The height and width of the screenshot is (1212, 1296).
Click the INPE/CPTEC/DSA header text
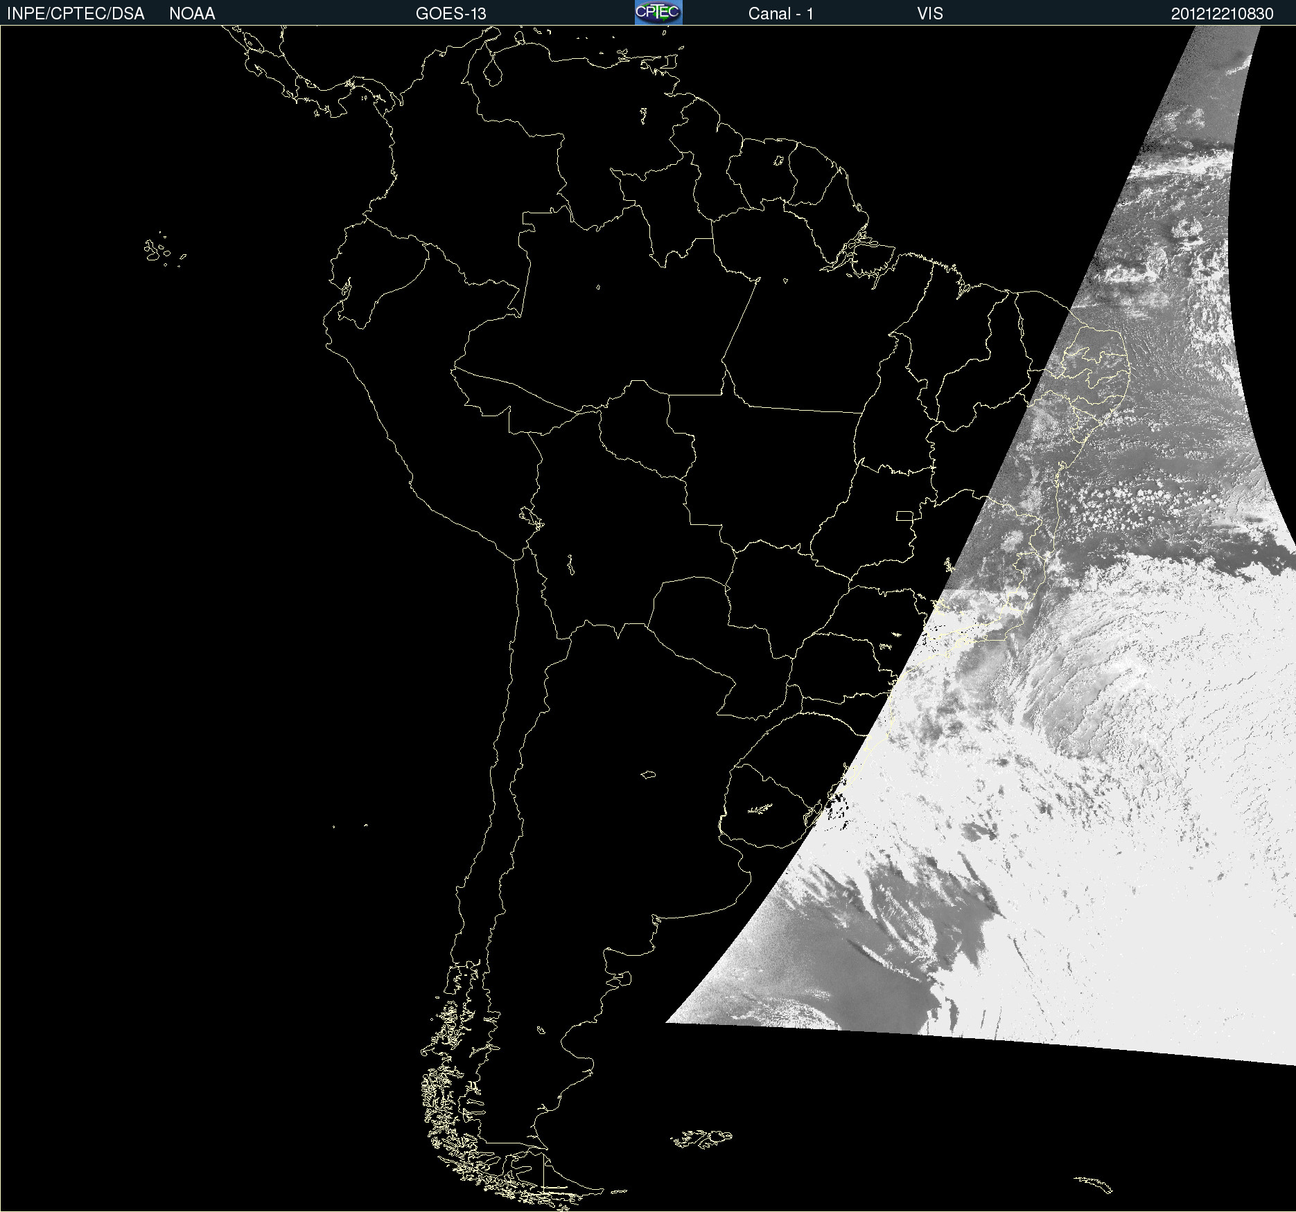(x=76, y=14)
